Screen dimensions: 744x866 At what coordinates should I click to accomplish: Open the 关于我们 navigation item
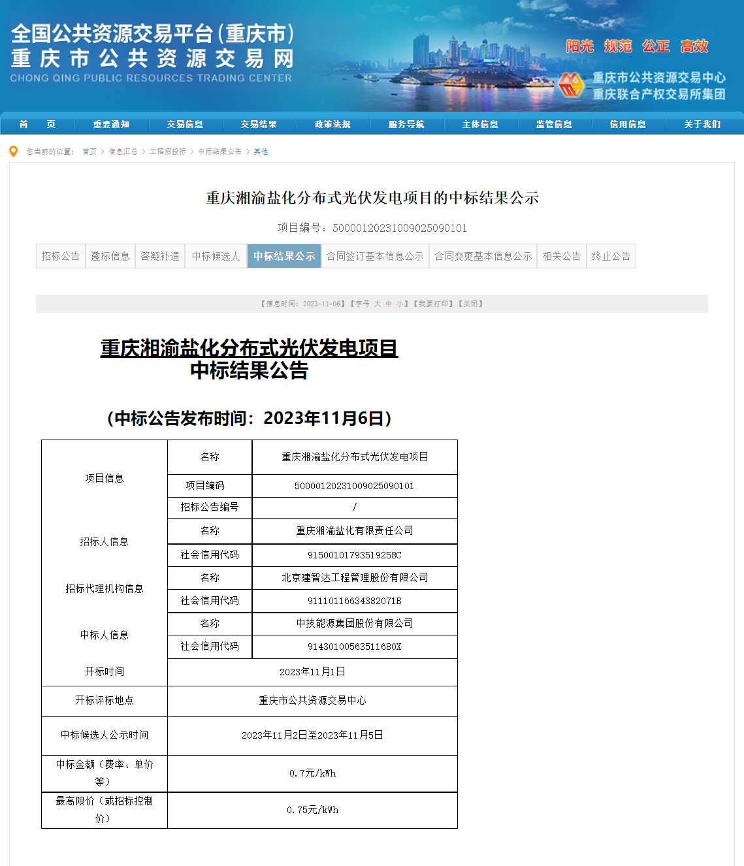click(702, 124)
